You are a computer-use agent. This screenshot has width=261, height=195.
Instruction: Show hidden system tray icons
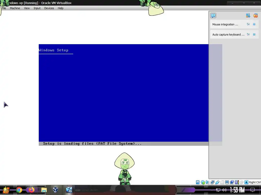tap(212, 190)
